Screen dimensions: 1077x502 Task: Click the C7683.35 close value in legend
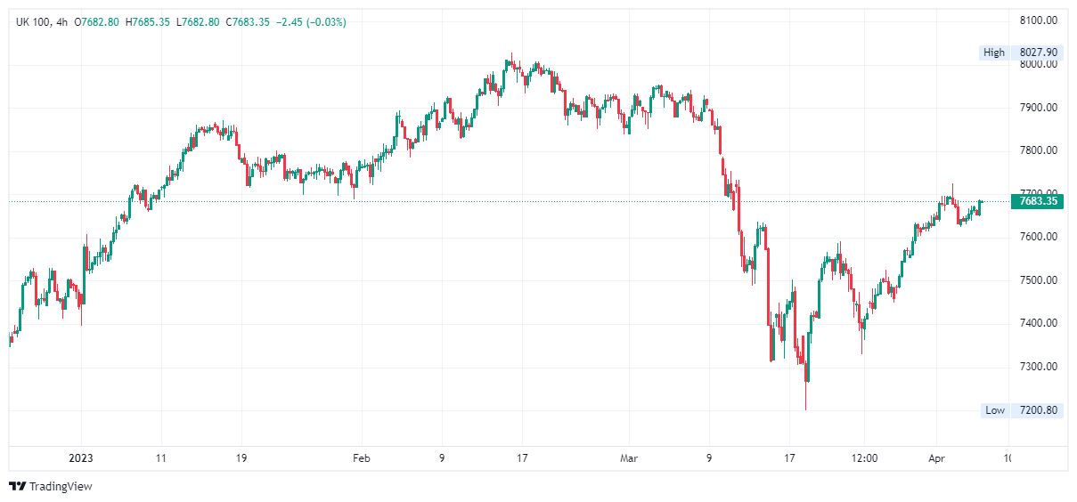tap(249, 21)
